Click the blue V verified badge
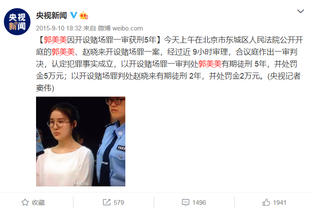This screenshot has width=312, height=210. tap(74, 15)
